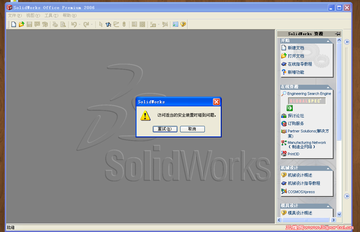The height and width of the screenshot is (232, 360).
Task: Pin the SolidWorks 资源 task pane
Action: click(x=337, y=34)
